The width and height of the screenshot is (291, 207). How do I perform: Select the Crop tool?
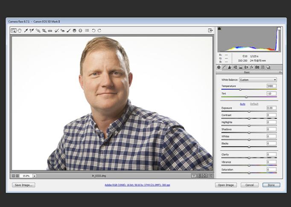(44, 31)
